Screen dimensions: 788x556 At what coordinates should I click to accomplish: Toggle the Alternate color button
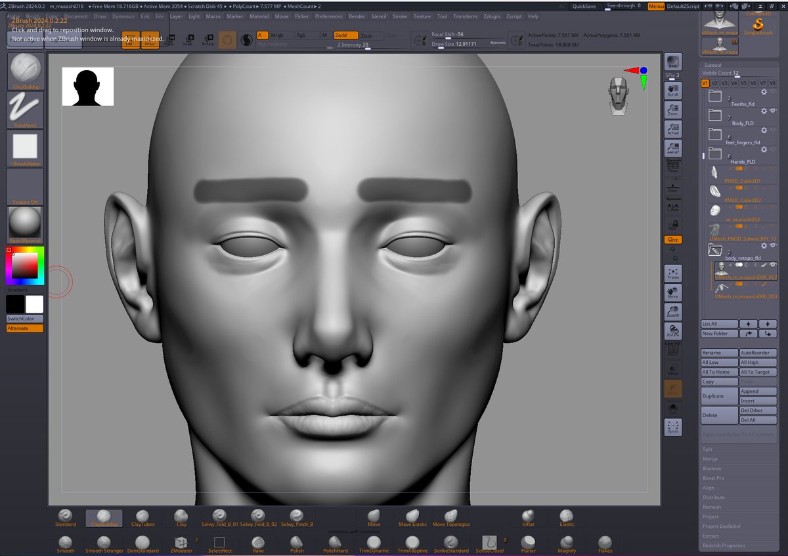click(25, 328)
